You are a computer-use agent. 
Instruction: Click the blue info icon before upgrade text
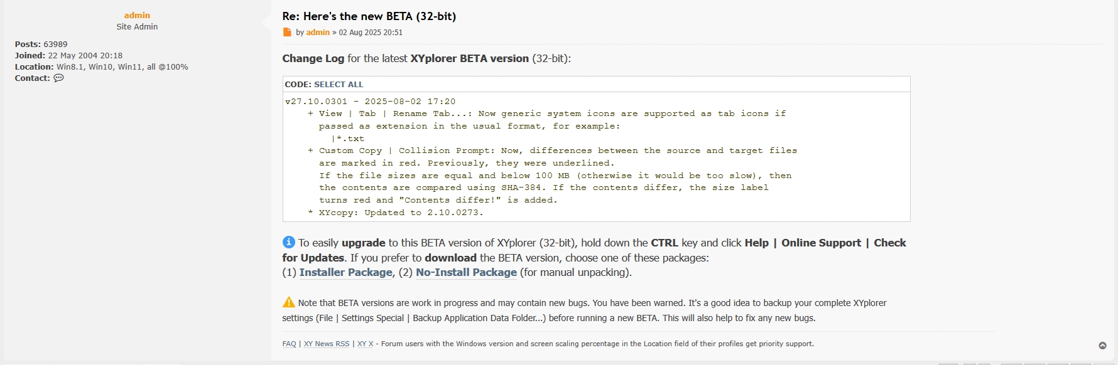(289, 242)
